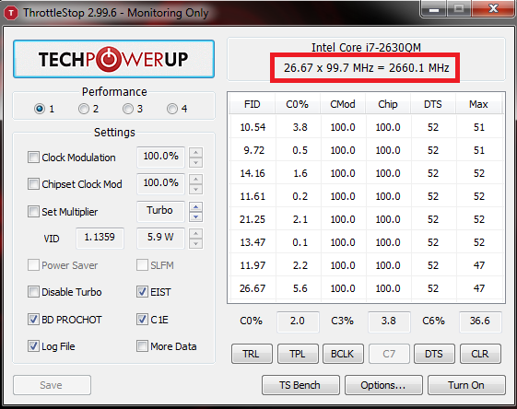517x409 pixels.
Task: Click Clock Modulation down arrow
Action: pyautogui.click(x=196, y=162)
